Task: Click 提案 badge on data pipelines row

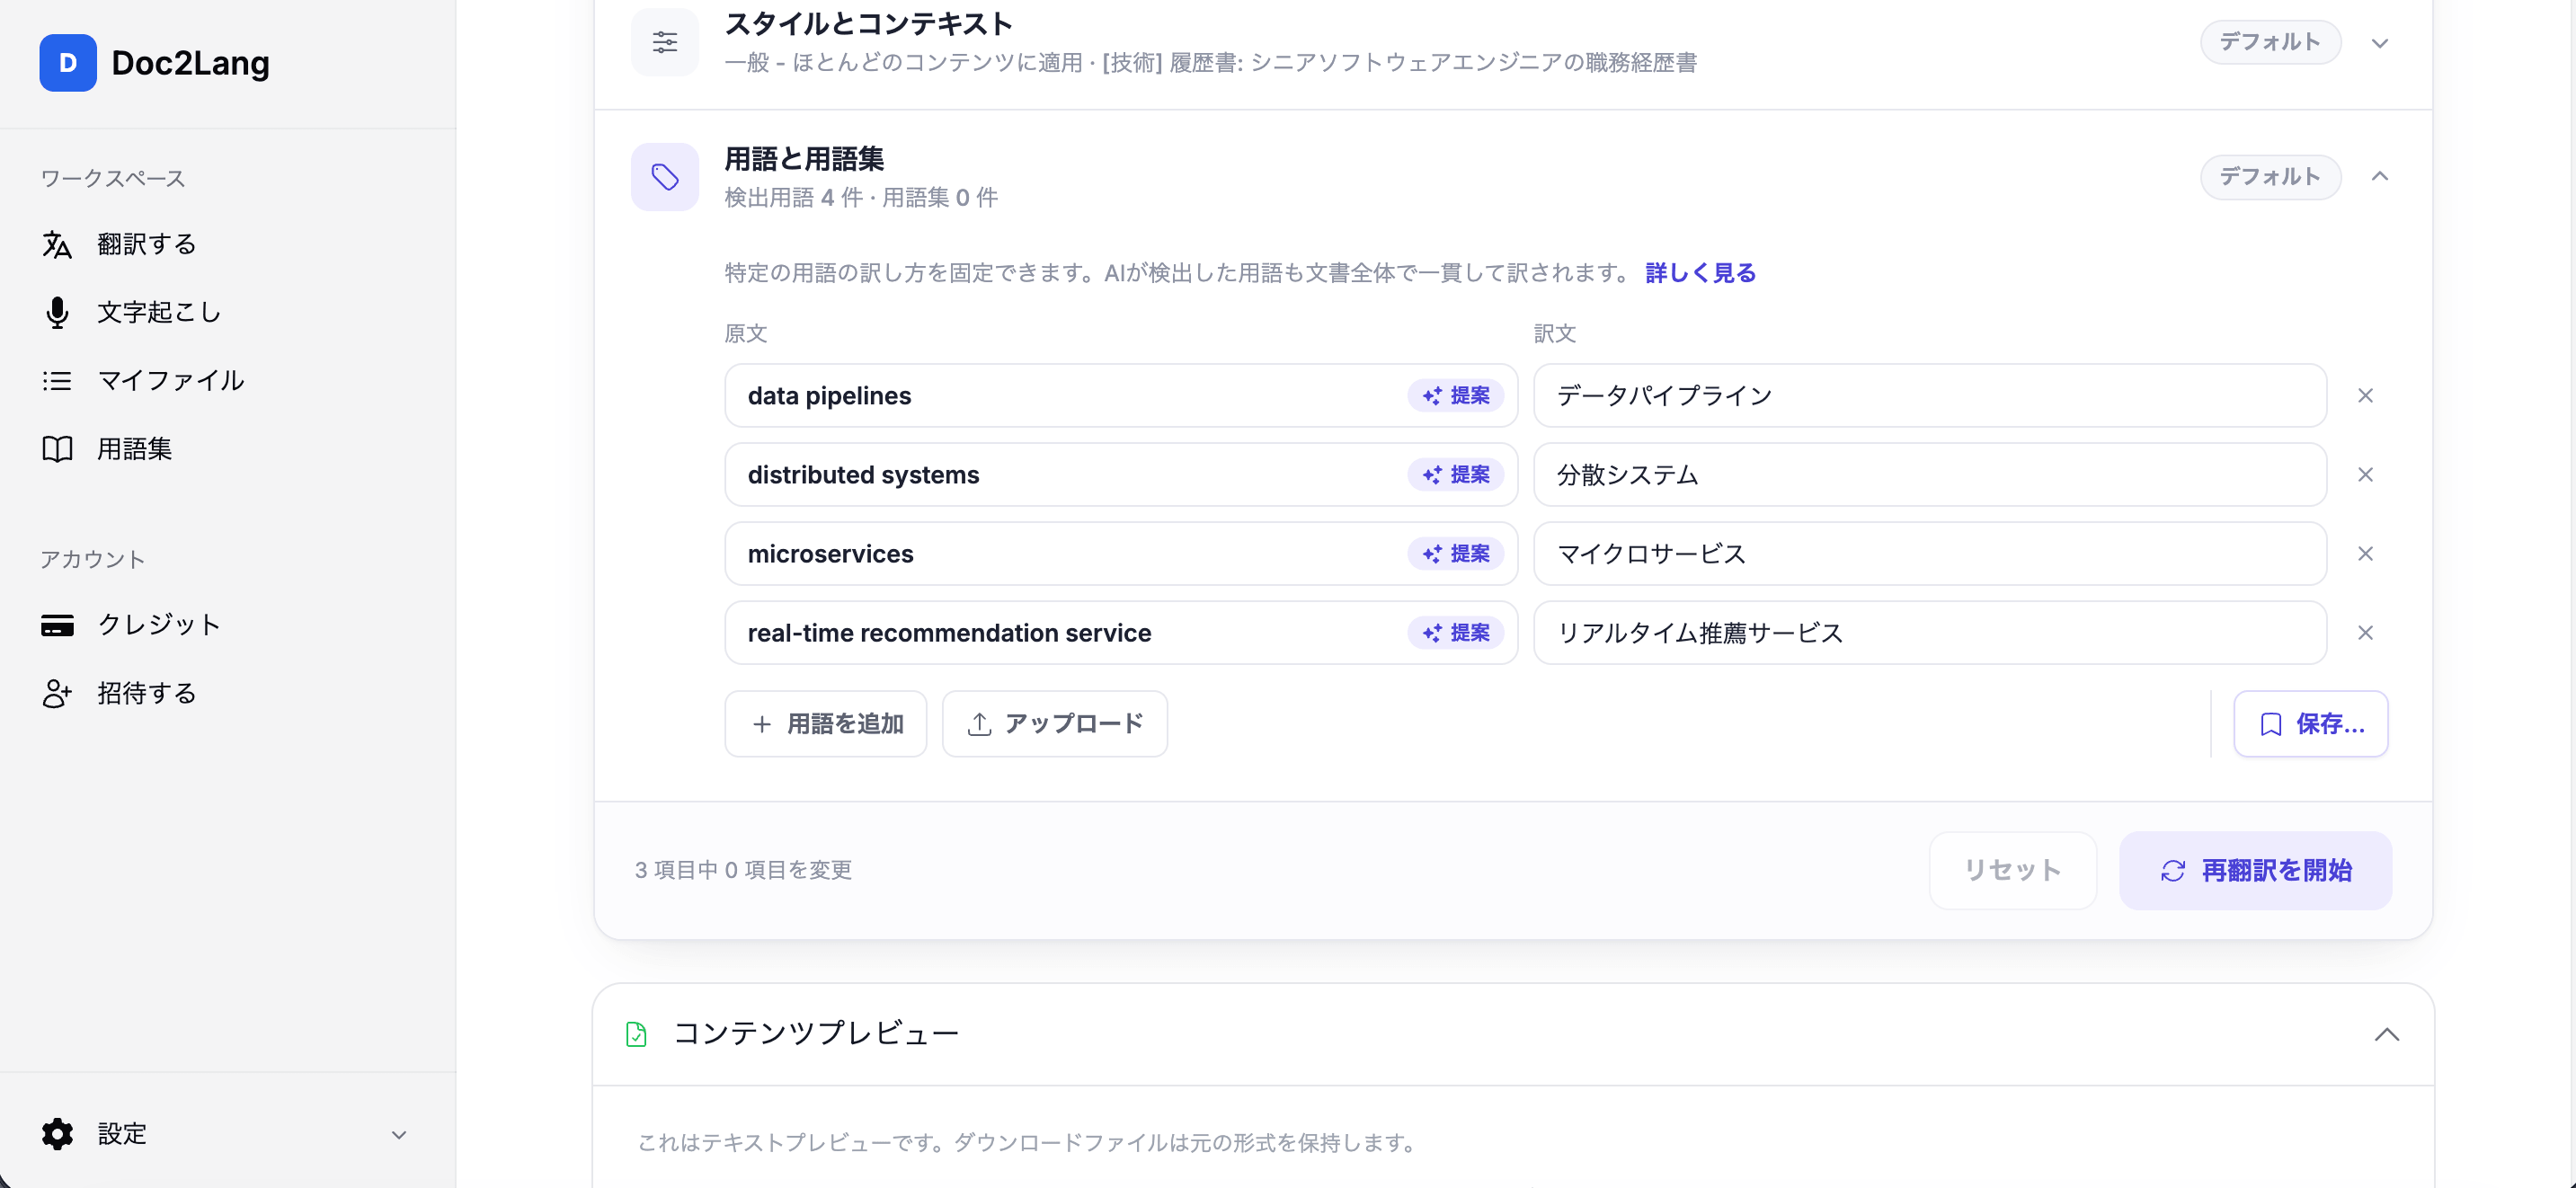Action: 1456,395
